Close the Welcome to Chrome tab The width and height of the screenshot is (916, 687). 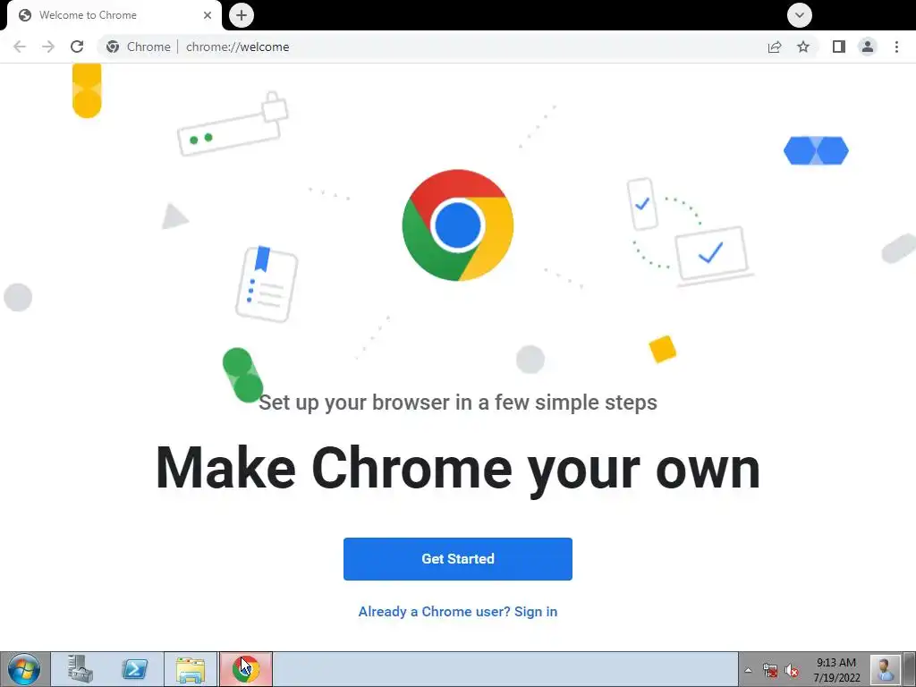click(208, 15)
